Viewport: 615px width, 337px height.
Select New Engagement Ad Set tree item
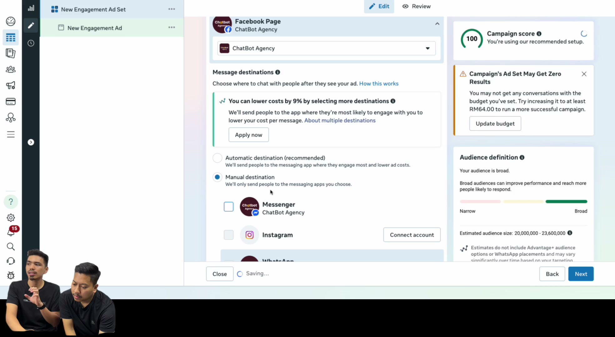coord(112,9)
